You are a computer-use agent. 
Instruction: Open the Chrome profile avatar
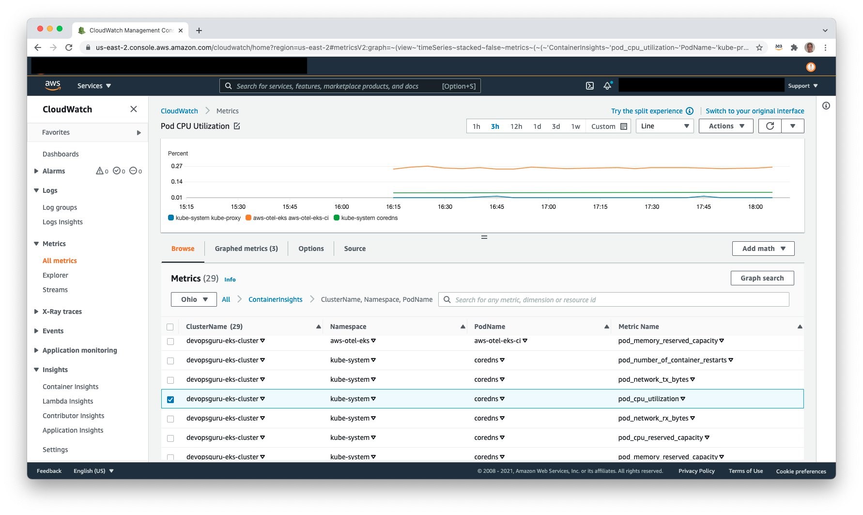click(x=810, y=47)
